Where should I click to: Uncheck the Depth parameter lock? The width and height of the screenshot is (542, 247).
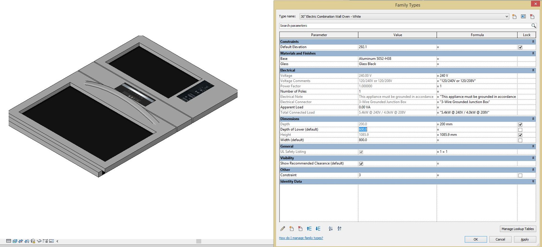pos(520,124)
